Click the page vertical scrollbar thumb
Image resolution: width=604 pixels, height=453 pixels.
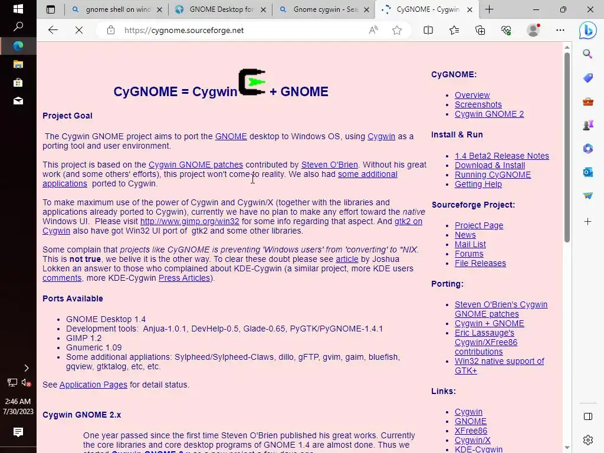[x=567, y=147]
